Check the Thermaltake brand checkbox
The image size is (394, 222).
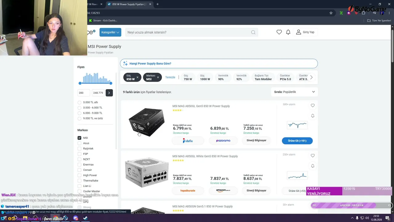[79, 181]
